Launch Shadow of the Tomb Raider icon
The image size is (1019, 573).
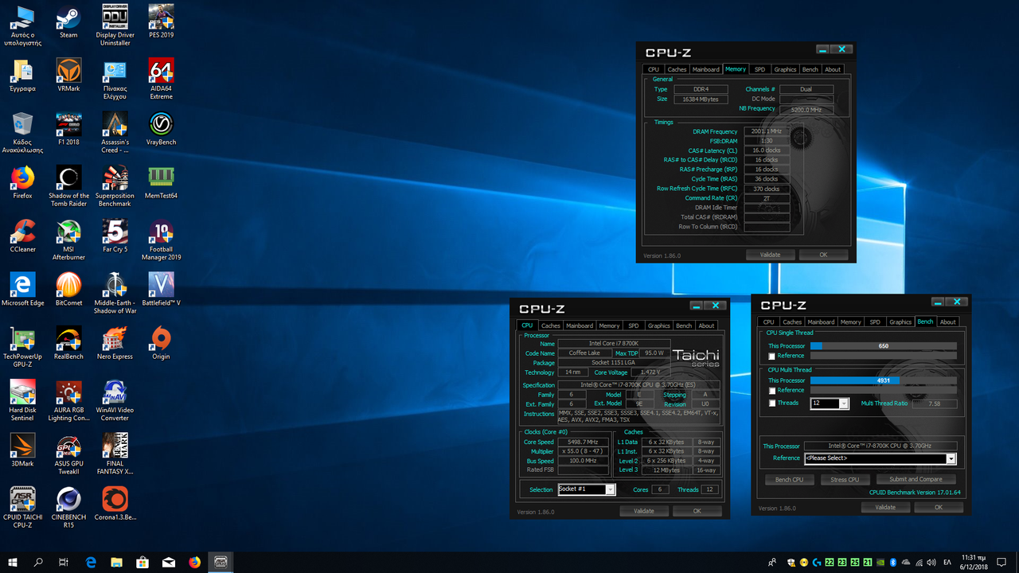[68, 185]
